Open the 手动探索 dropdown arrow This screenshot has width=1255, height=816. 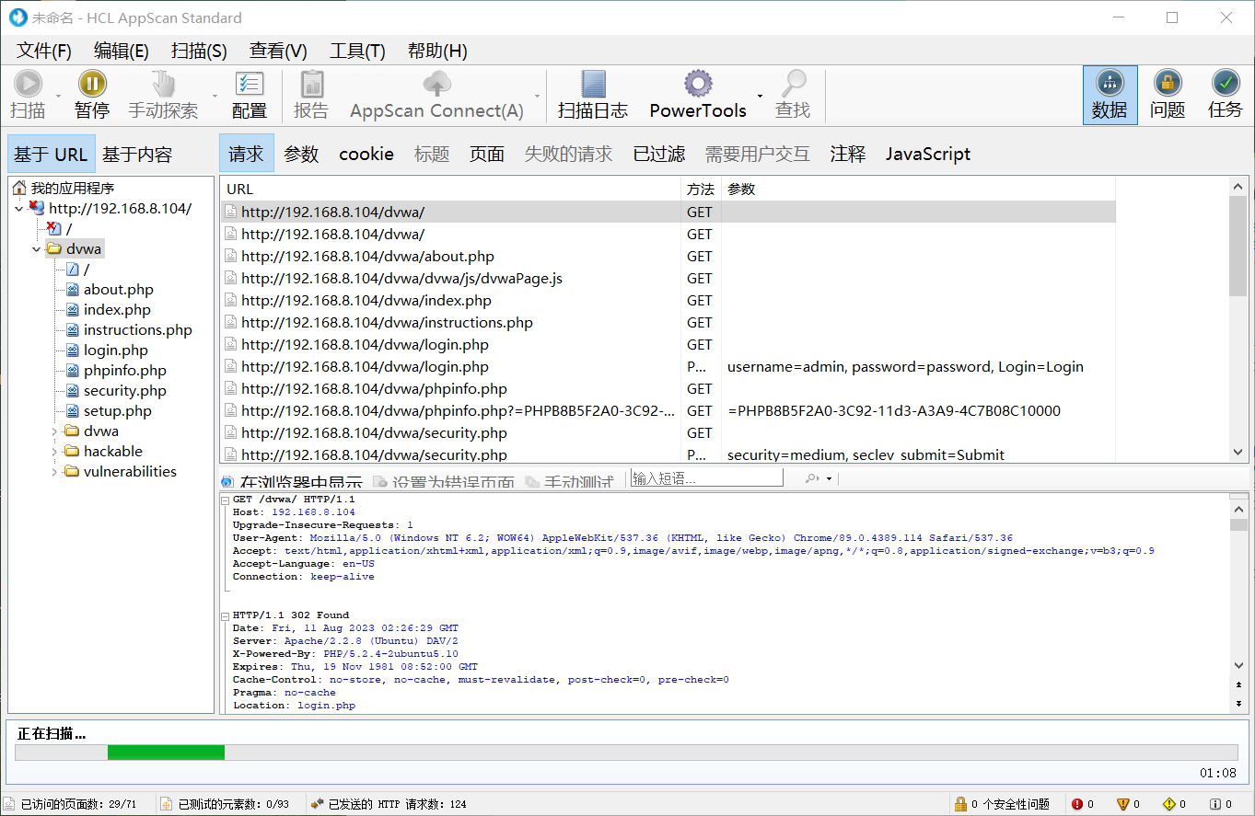point(215,96)
